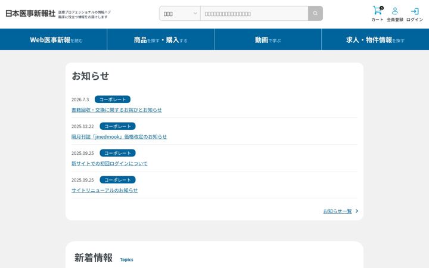The image size is (429, 268).
Task: Click コーポレート tag dated 2025.12.22
Action: 117,126
